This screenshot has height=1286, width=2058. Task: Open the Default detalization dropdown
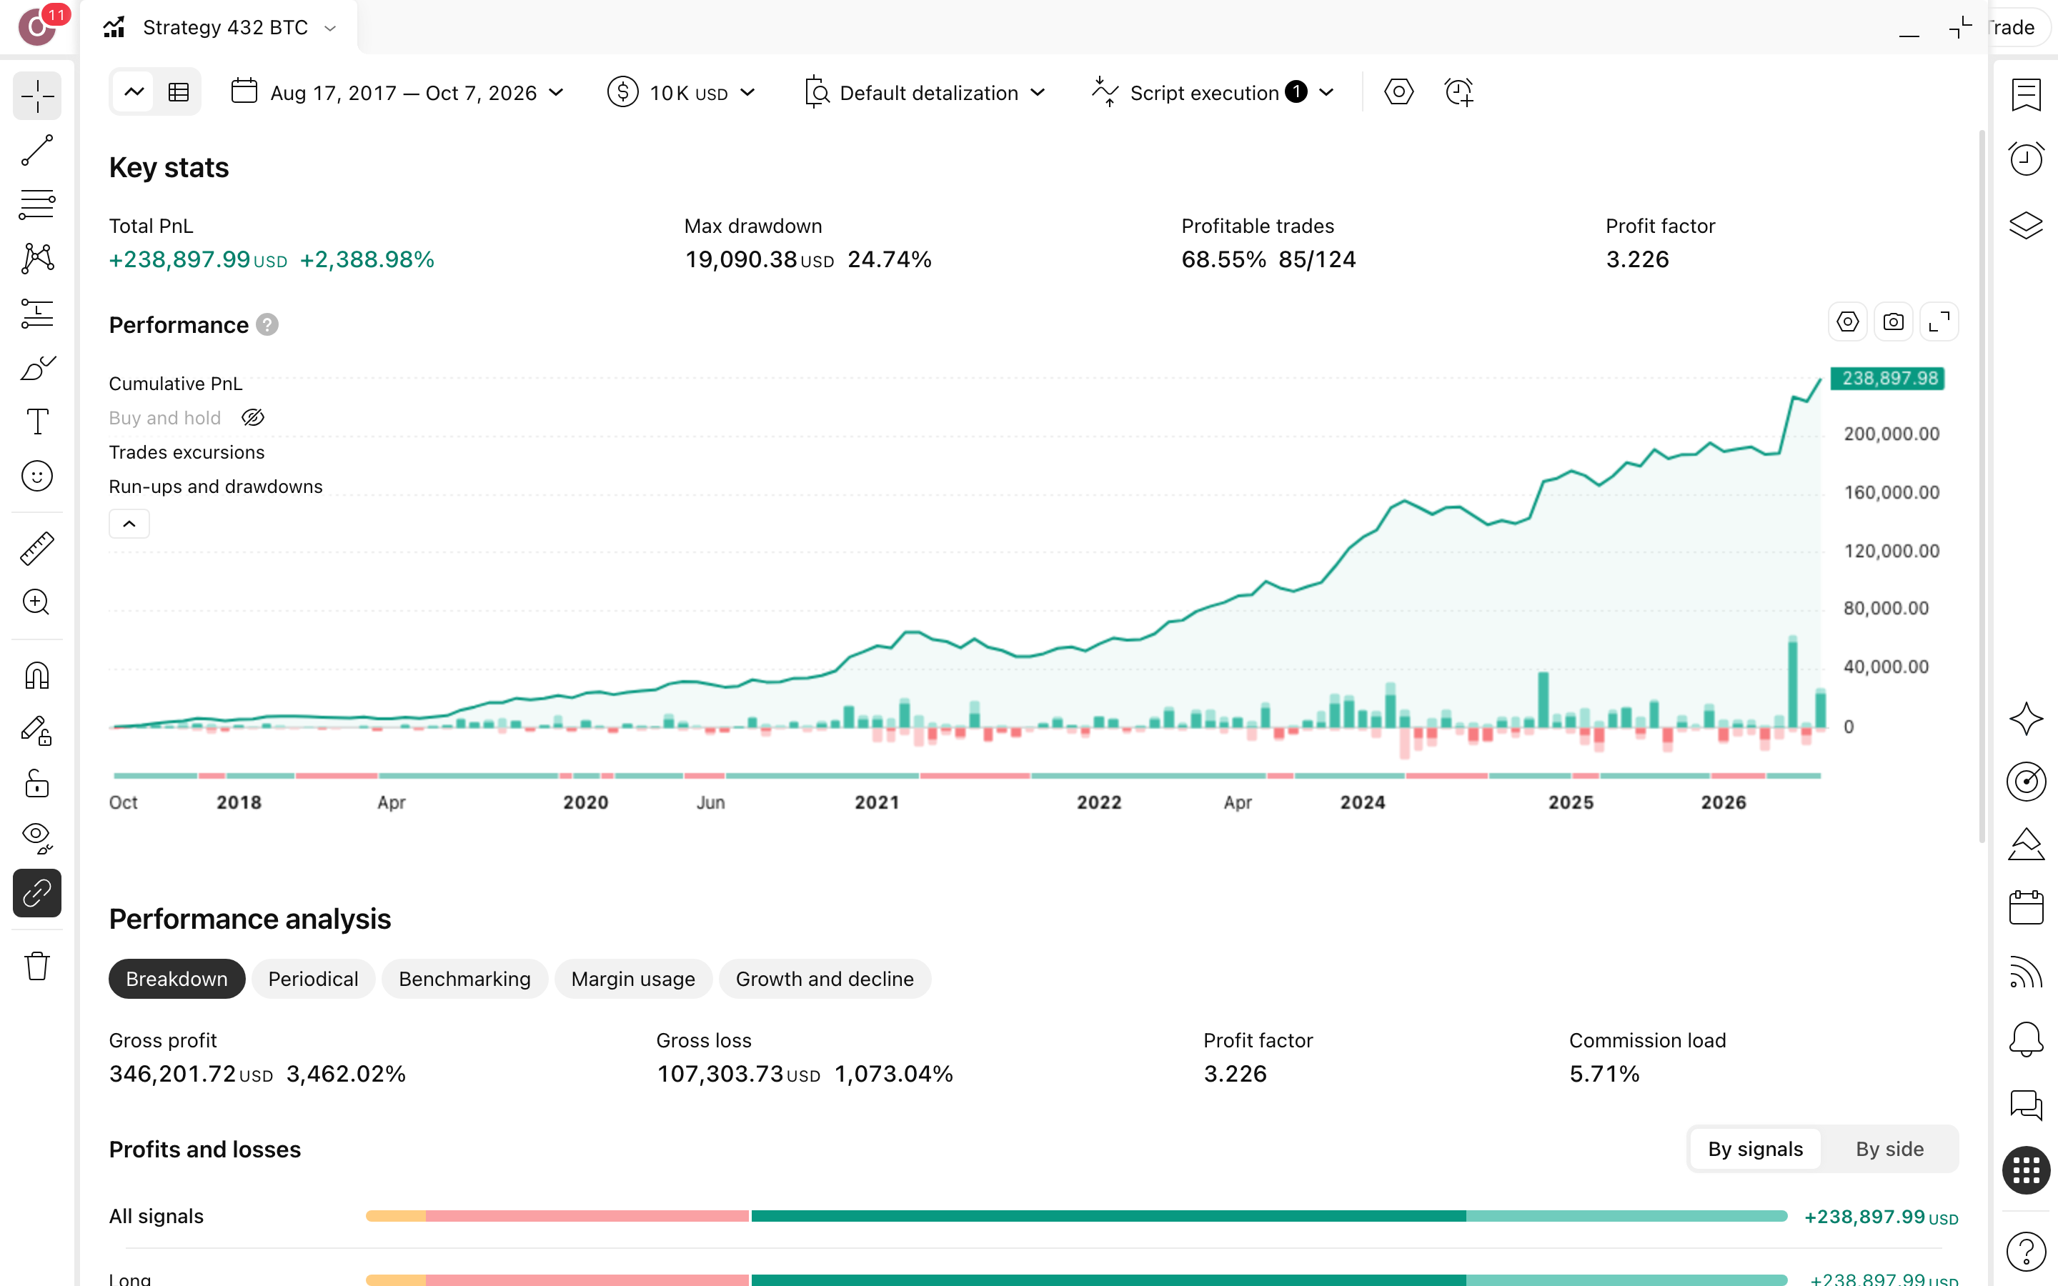click(x=925, y=92)
